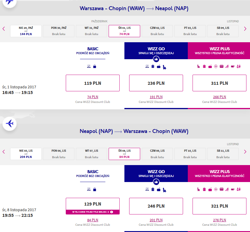Open 266 PLN Discount Club price link
Image resolution: width=250 pixels, height=232 pixels.
coord(220,97)
